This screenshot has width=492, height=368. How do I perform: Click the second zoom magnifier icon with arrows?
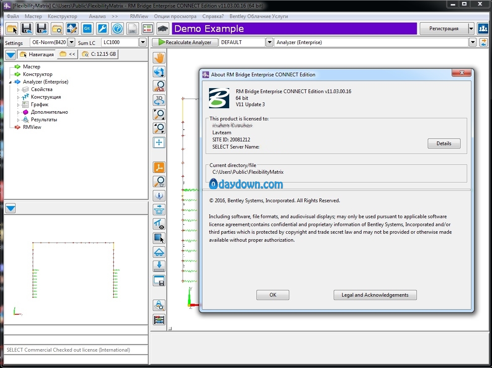point(159,128)
